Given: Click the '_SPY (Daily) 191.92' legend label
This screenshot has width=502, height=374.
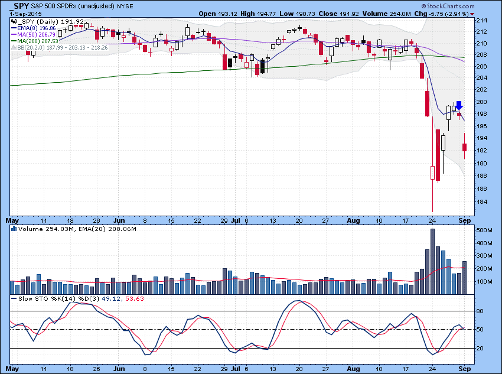Looking at the screenshot, I should (51, 22).
